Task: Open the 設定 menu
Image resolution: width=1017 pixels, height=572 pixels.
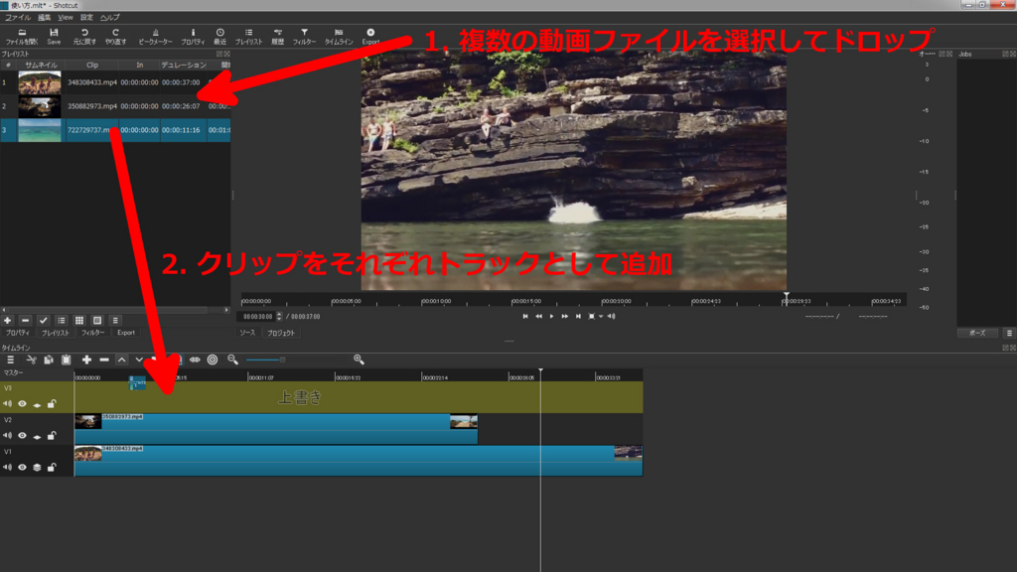Action: tap(87, 18)
